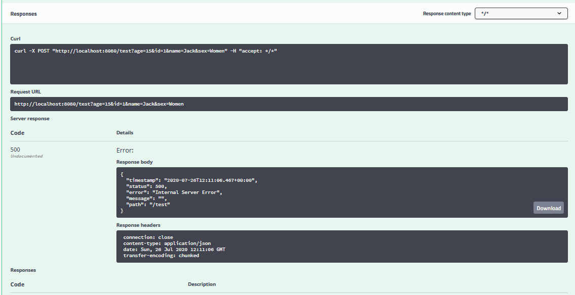Image resolution: width=575 pixels, height=295 pixels.
Task: Click the "status": 500 line
Action: 146,186
